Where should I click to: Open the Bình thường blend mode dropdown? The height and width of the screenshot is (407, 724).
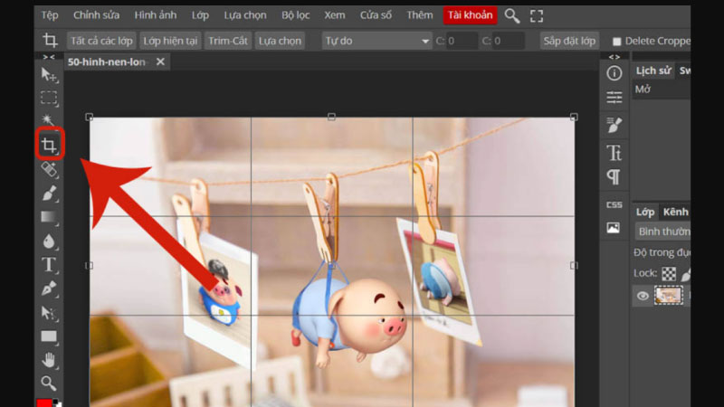pos(663,232)
